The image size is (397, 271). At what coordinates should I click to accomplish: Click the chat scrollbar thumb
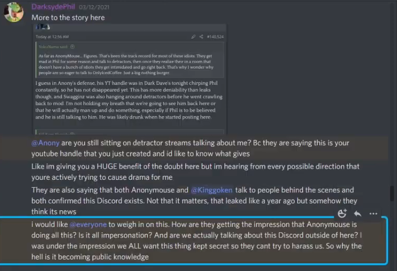(392, 193)
